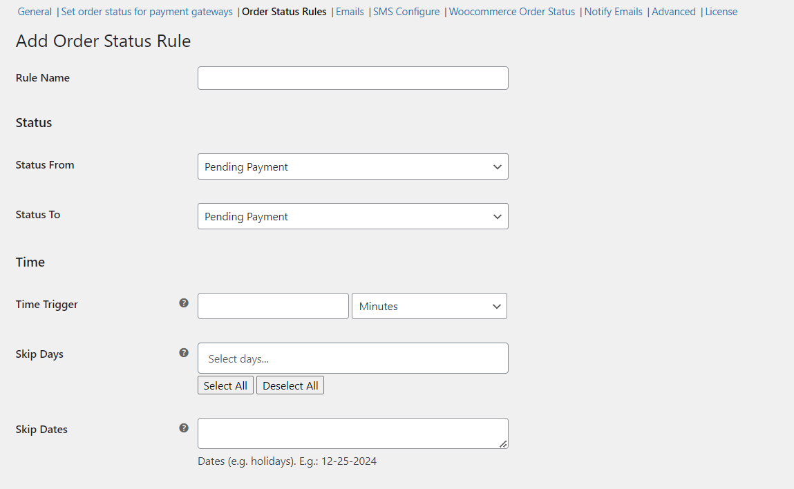This screenshot has height=489, width=794.
Task: Click the Status section heading
Action: (x=34, y=122)
